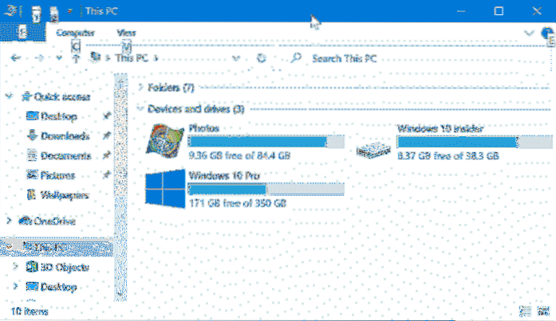Go forward with the Forward arrow
Viewport: 556px width, 321px height.
(39, 57)
